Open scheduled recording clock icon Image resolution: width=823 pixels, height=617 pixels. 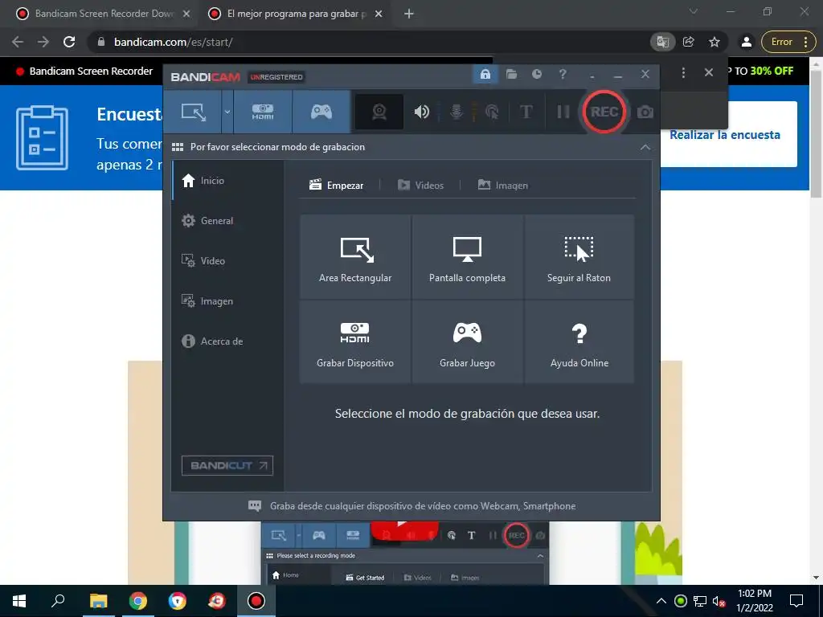536,74
